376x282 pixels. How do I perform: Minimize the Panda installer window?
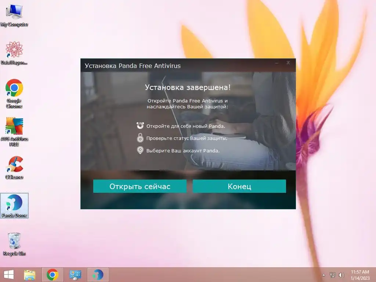click(x=277, y=63)
